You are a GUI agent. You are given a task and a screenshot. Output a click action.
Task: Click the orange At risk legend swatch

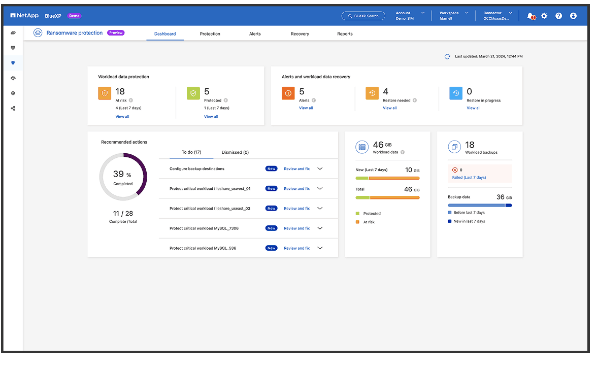point(357,222)
